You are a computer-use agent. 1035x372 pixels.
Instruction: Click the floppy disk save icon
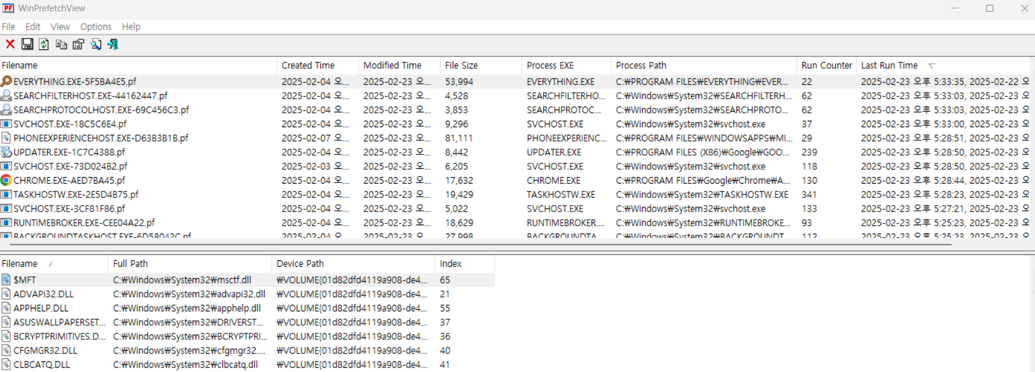[x=27, y=44]
